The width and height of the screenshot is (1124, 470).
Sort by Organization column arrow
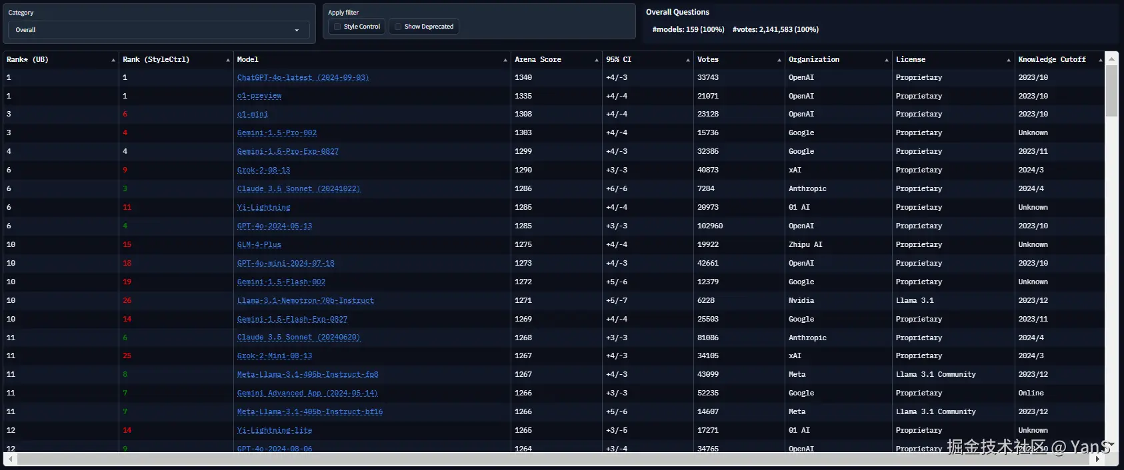click(x=887, y=60)
